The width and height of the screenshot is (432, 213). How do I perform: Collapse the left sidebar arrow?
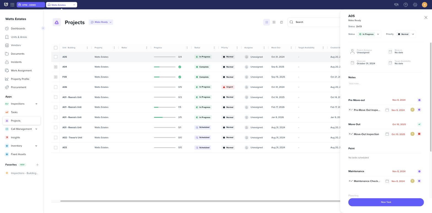(43, 28)
